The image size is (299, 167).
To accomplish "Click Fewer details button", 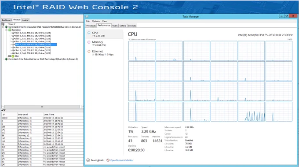I will pos(95,160).
